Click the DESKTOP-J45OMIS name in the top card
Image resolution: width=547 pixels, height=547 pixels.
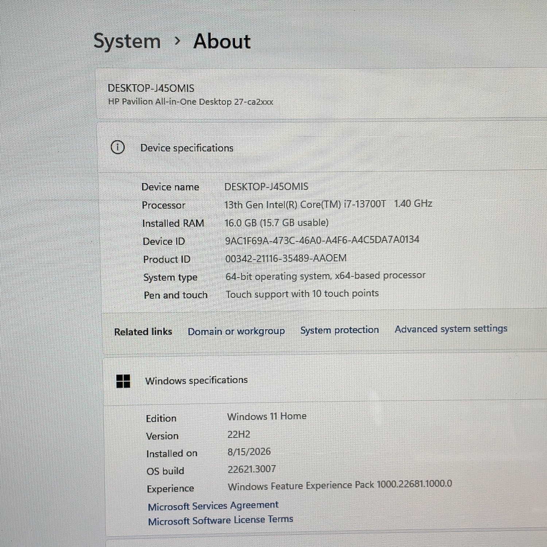pyautogui.click(x=151, y=88)
